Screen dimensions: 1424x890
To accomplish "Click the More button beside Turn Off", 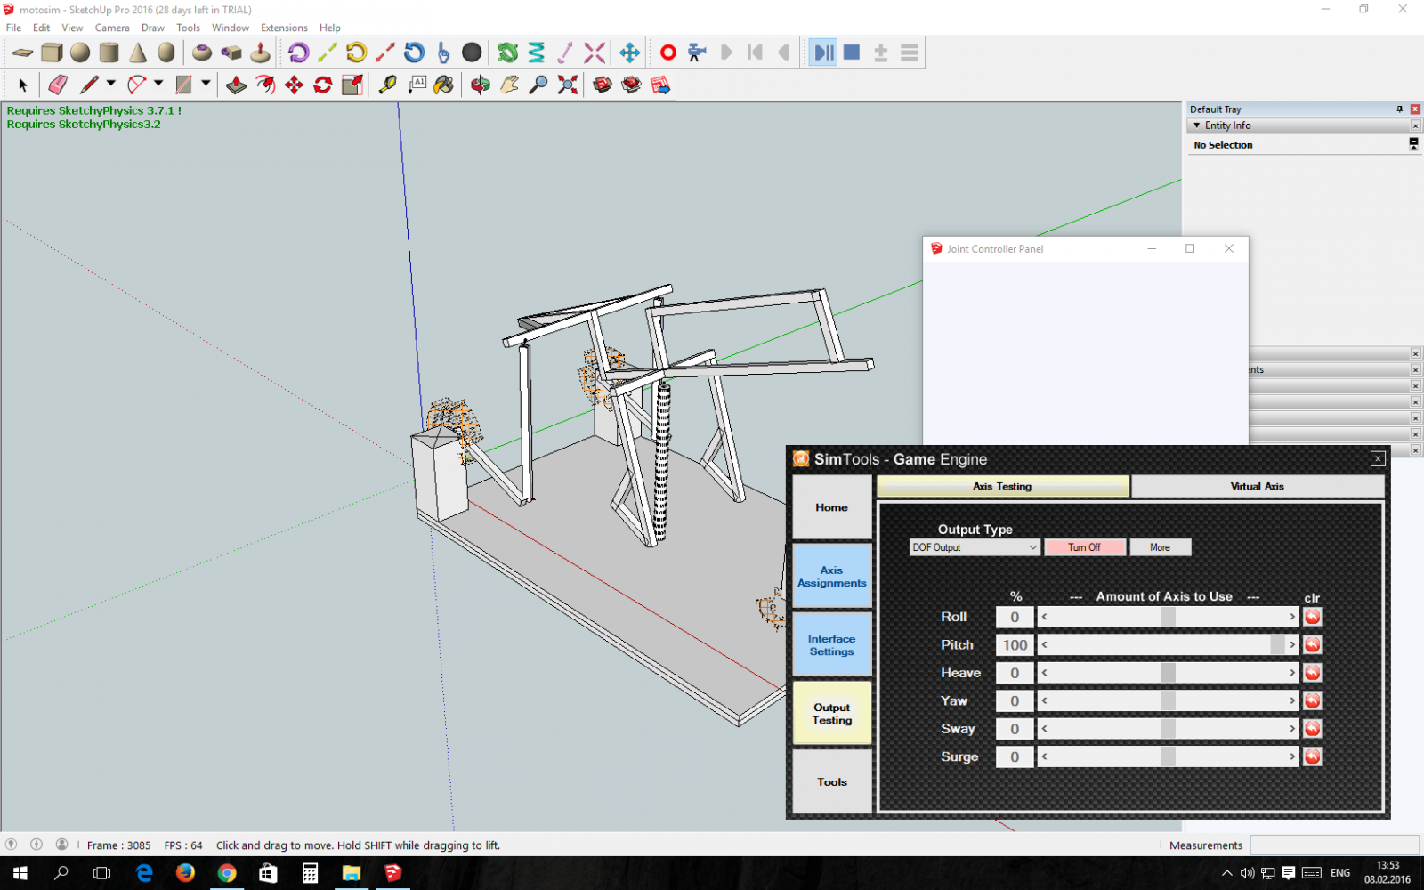I will [x=1160, y=547].
